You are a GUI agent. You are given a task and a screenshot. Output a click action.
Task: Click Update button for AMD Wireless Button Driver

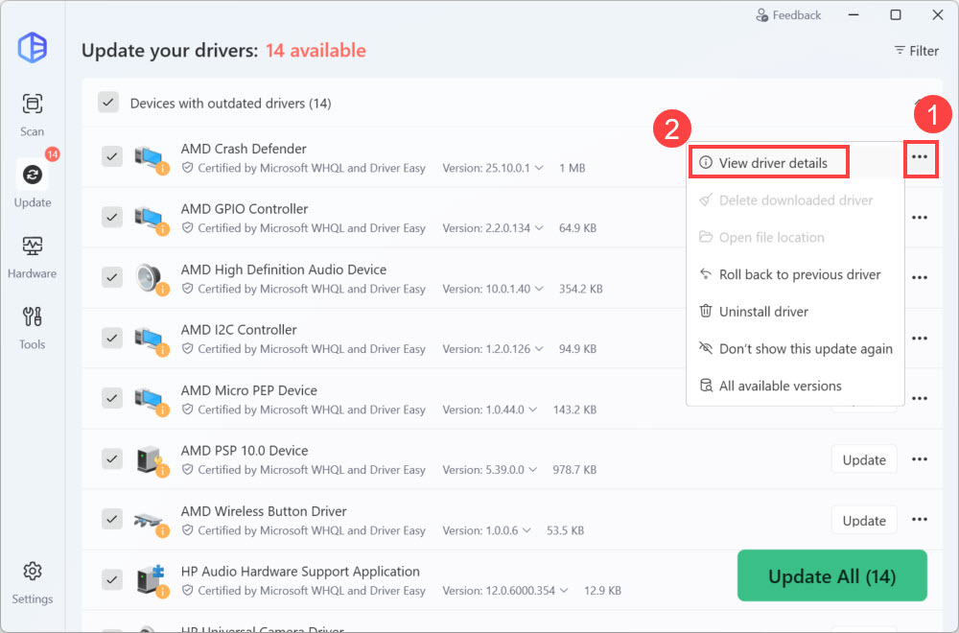coord(863,520)
